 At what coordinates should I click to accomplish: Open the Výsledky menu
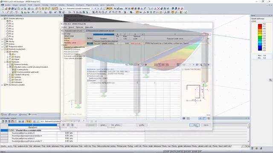pyautogui.click(x=45, y=5)
